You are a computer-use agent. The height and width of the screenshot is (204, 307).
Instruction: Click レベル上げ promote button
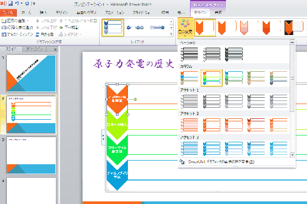coord(46,20)
